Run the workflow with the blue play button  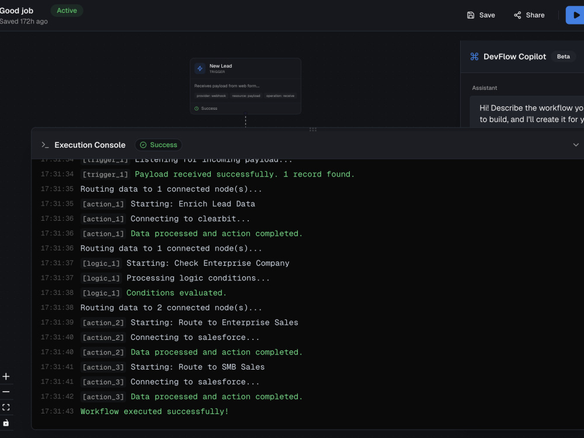[575, 15]
